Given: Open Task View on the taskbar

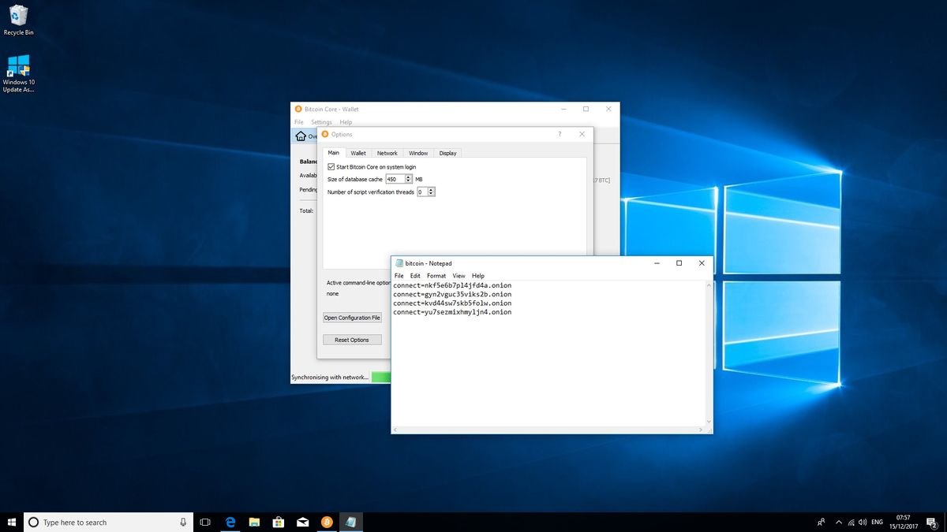Looking at the screenshot, I should click(205, 521).
